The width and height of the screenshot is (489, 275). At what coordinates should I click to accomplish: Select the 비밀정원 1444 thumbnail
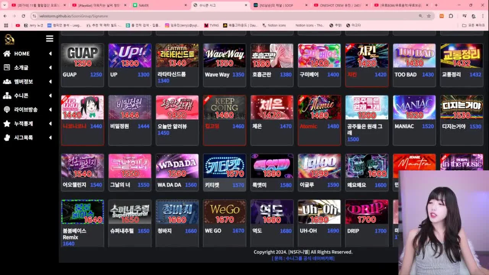pos(130,108)
